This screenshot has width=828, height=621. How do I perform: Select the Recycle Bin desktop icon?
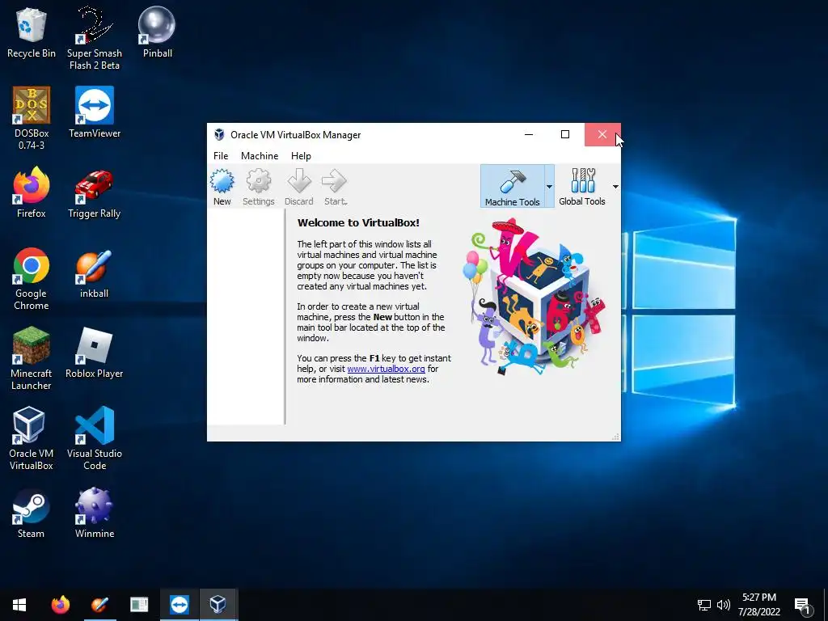(32, 33)
